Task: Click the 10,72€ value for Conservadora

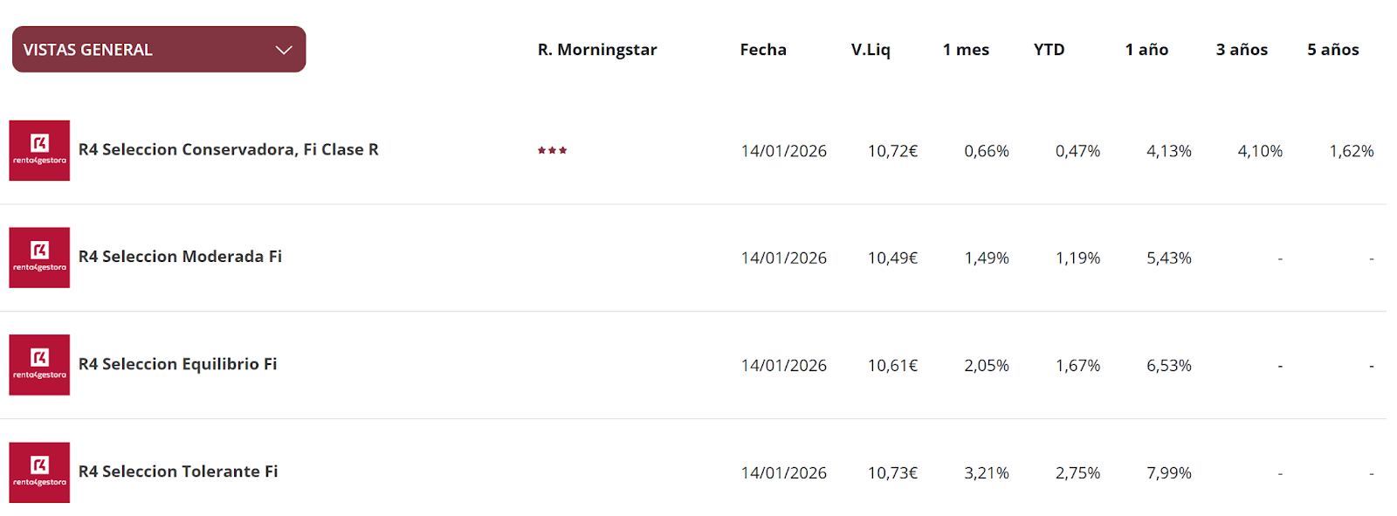Action: click(x=892, y=151)
